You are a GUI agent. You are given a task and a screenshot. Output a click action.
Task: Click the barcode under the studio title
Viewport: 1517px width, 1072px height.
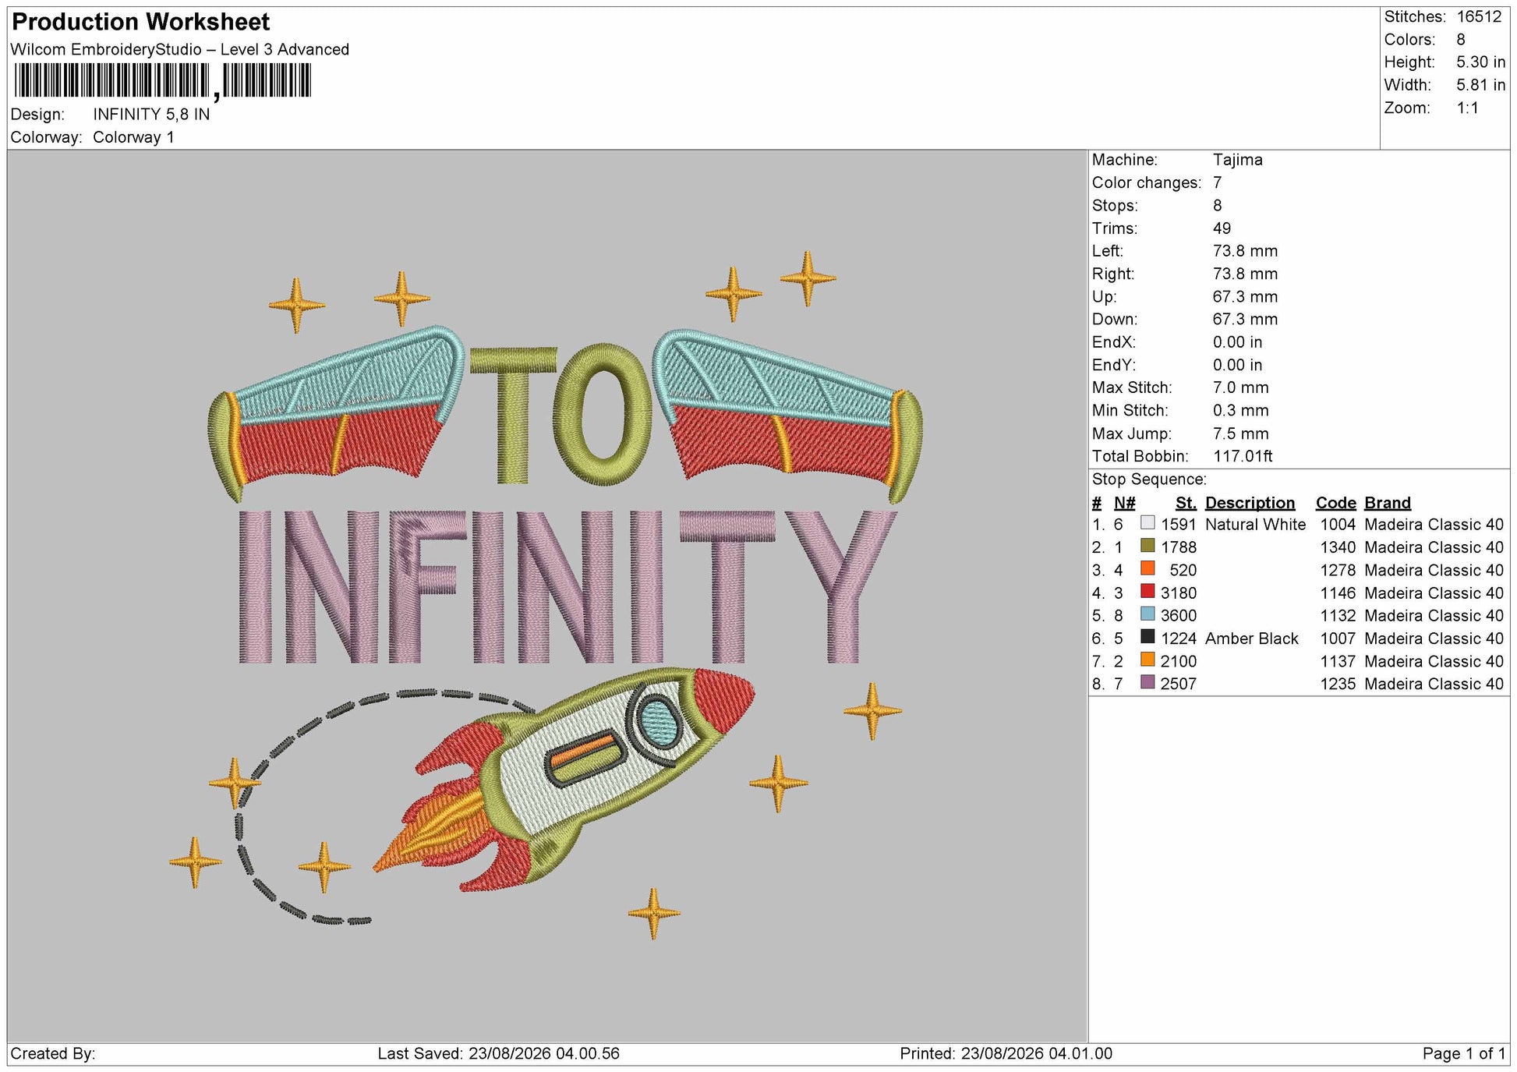click(162, 80)
